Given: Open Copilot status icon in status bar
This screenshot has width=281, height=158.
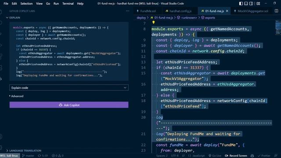Looking at the screenshot, I should click(252, 155).
